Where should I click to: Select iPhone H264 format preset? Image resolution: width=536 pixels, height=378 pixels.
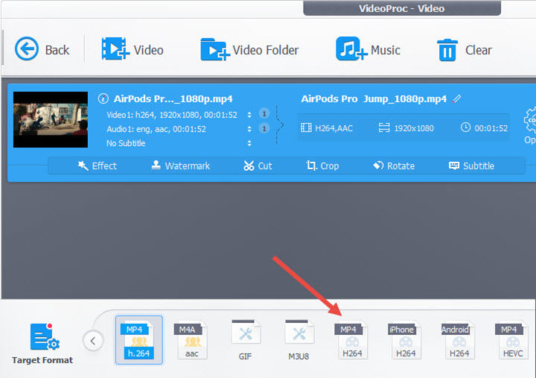pos(405,340)
